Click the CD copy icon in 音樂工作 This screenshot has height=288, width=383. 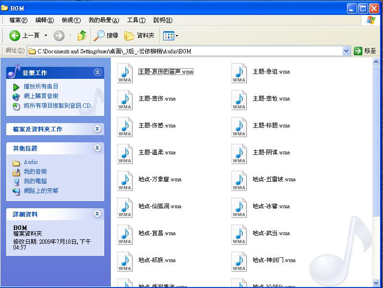pos(16,106)
